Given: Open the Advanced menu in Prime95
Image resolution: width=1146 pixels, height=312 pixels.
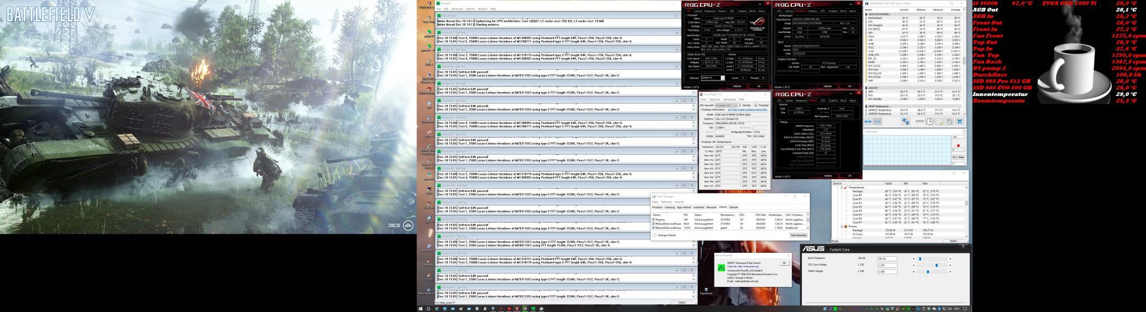Looking at the screenshot, I should [457, 9].
